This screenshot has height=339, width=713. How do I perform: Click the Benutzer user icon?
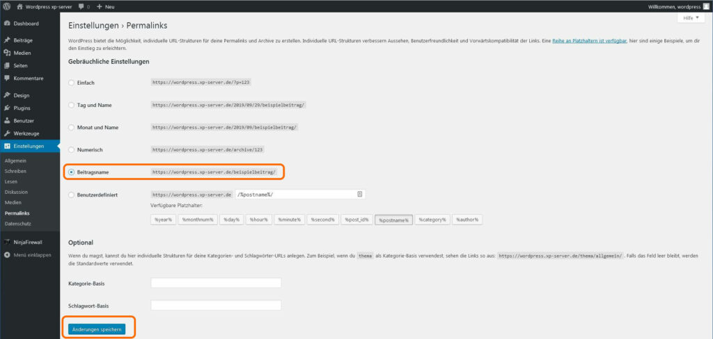click(7, 121)
